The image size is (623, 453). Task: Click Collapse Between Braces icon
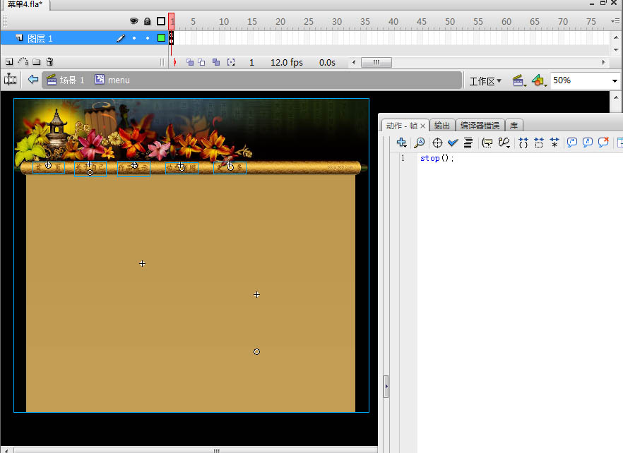[523, 143]
